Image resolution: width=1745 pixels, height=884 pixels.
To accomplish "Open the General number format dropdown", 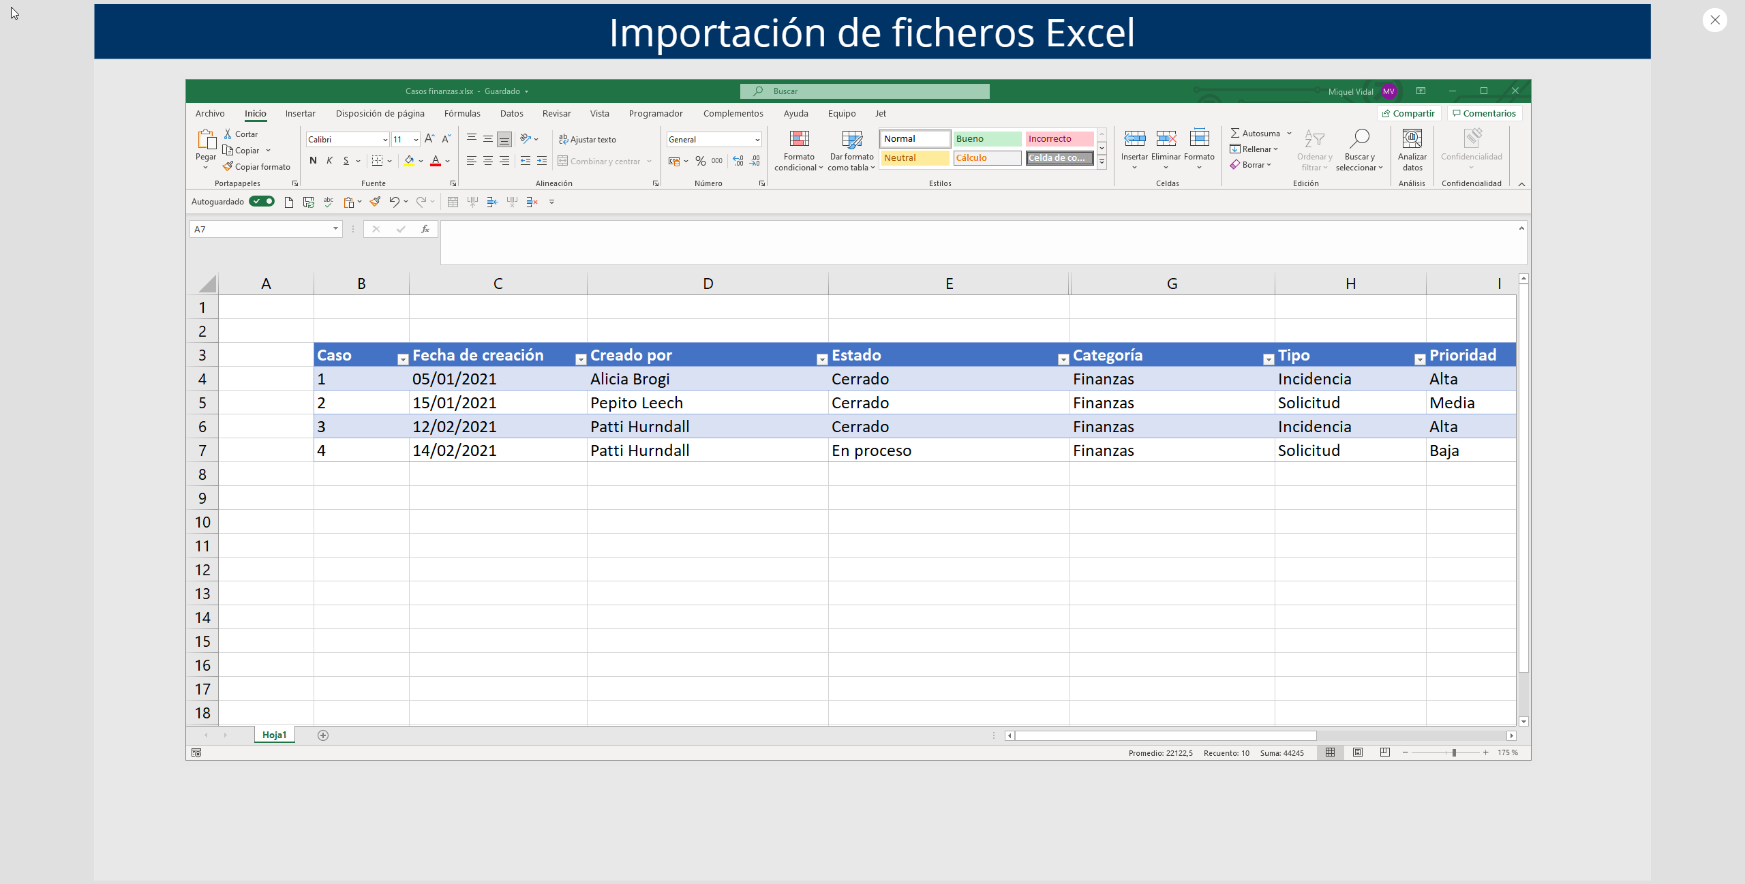I will (757, 140).
